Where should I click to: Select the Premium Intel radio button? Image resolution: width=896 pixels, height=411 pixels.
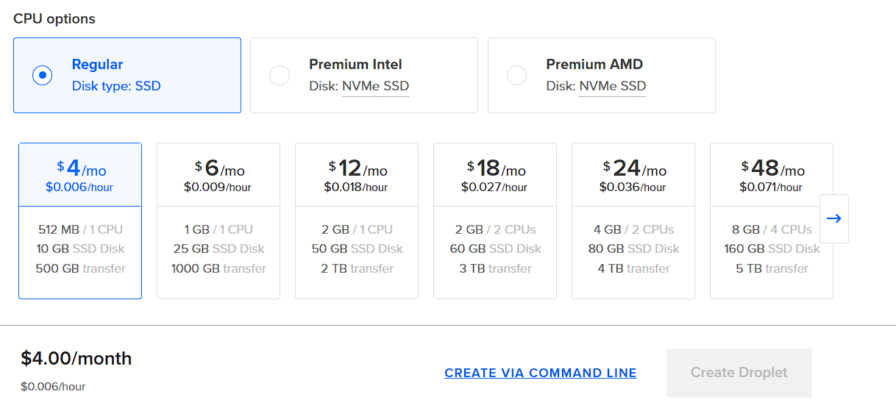280,75
